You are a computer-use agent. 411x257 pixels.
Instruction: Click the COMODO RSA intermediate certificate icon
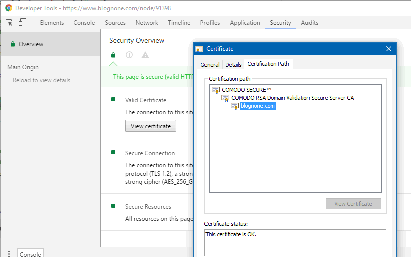coord(225,98)
